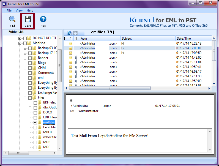Check the MDB folder checkbox
The image size is (219, 166).
(x=35, y=142)
